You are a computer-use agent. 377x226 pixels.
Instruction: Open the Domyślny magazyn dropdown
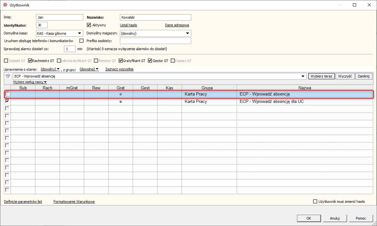[188, 33]
